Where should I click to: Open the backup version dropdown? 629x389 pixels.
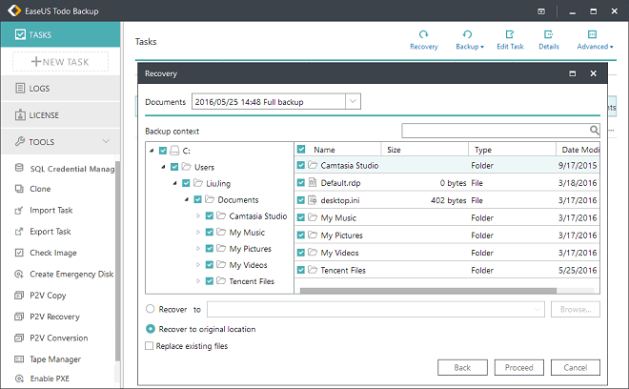click(353, 102)
